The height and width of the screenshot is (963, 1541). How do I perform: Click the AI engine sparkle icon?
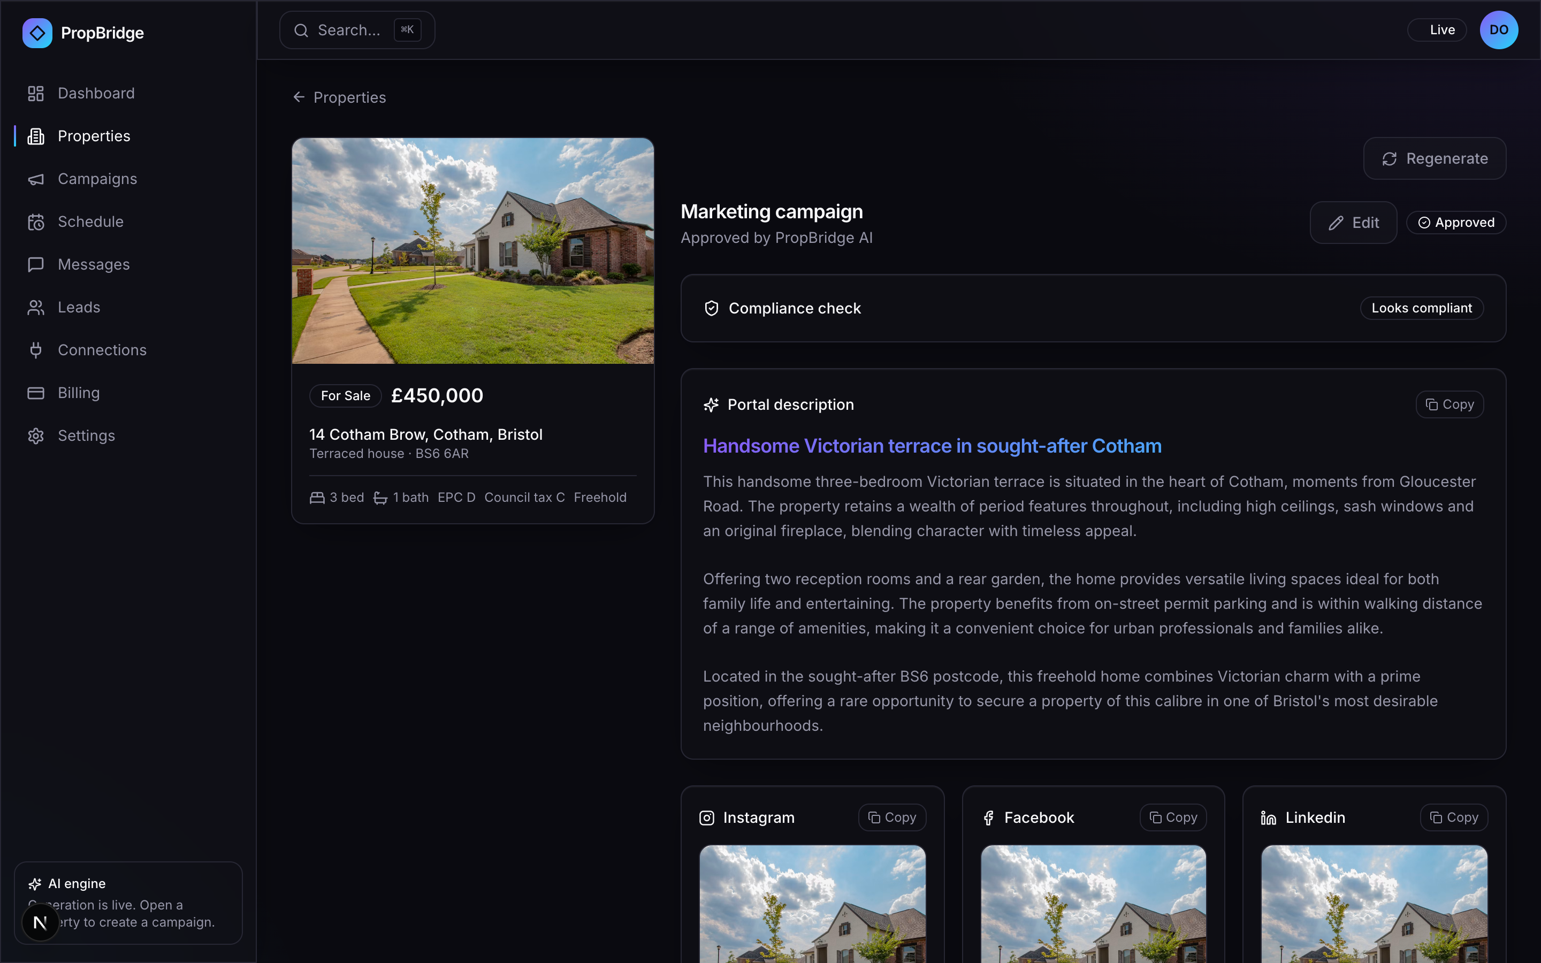pos(35,884)
